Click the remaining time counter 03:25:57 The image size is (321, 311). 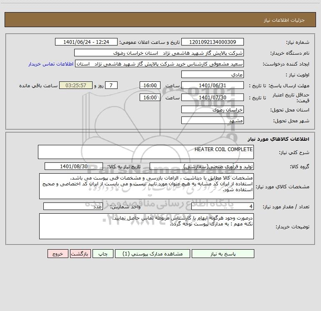pos(76,85)
